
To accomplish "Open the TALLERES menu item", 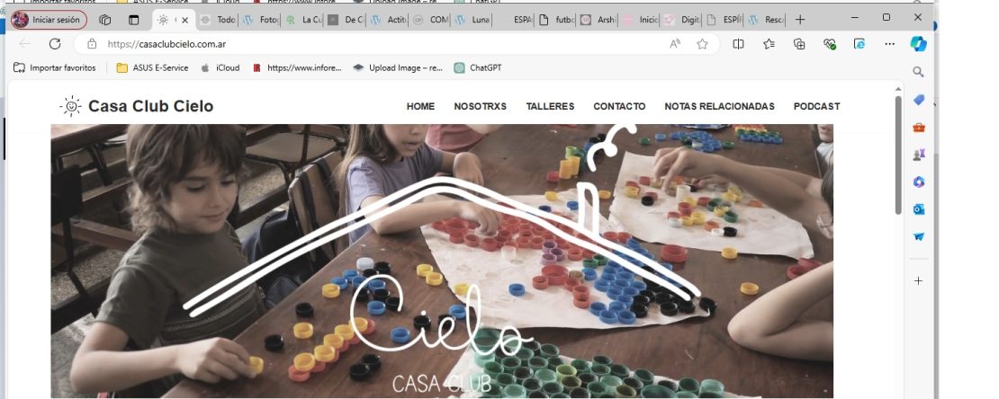I will tap(550, 106).
